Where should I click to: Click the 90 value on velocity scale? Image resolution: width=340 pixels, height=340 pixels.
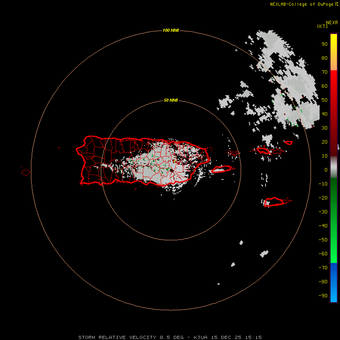325,44
